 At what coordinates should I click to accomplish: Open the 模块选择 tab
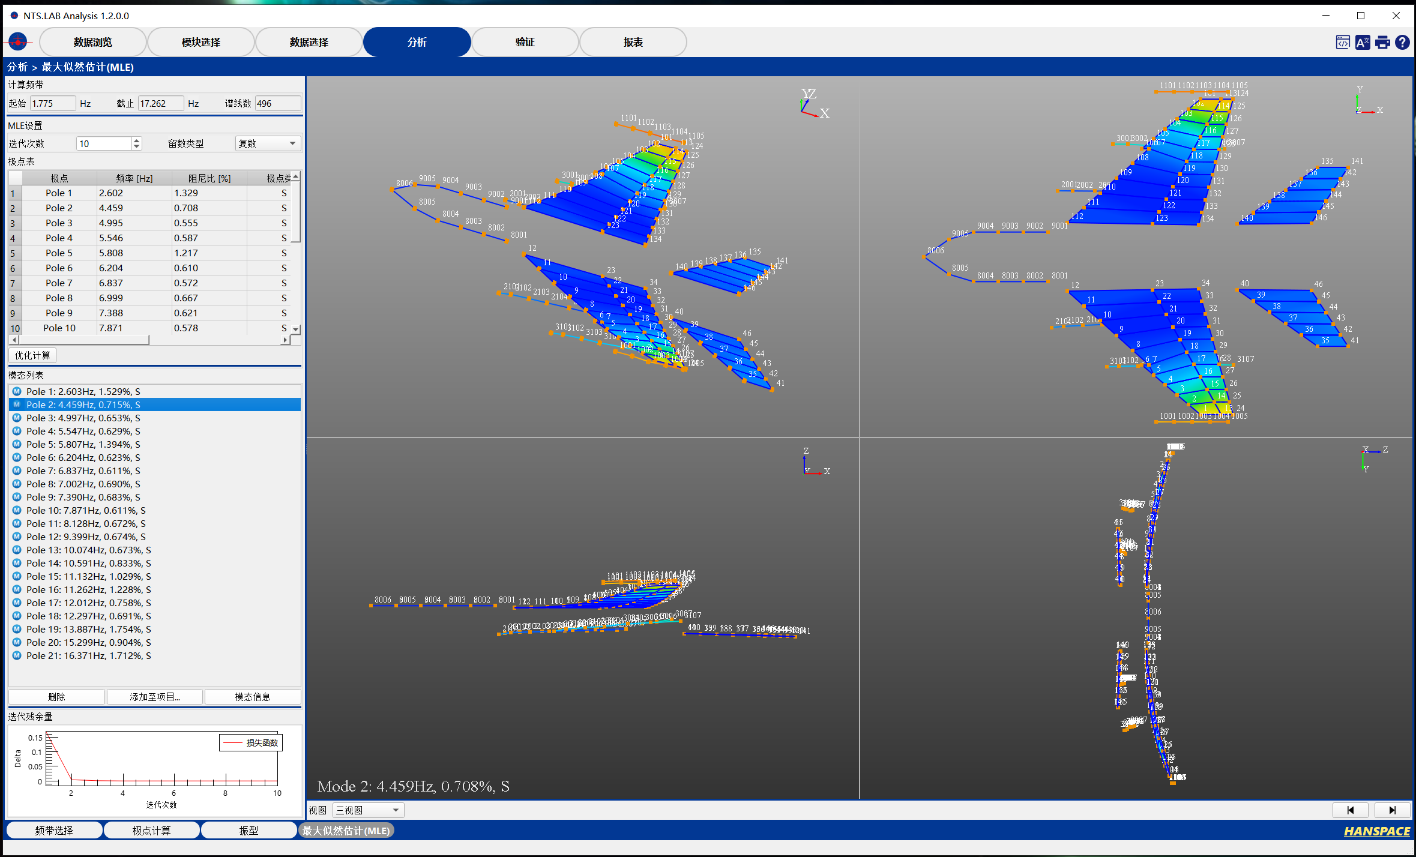(x=201, y=42)
